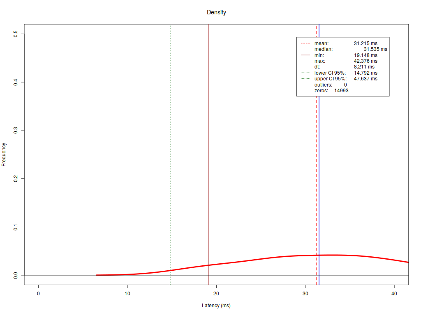Screen dimensions: 421x315
Task: Click the Density chart title
Action: click(x=216, y=12)
